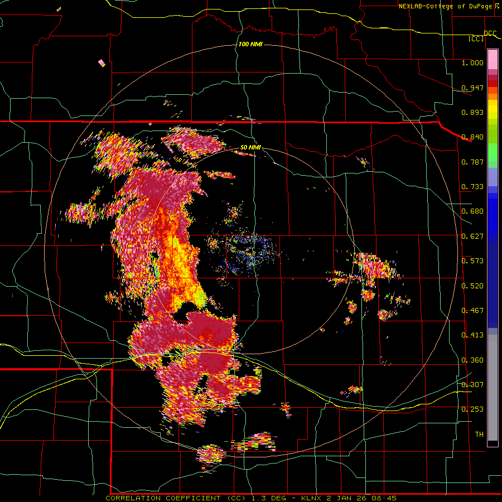Click the 0.733 scale value
Screen dimensions: 502x502
pyautogui.click(x=472, y=187)
